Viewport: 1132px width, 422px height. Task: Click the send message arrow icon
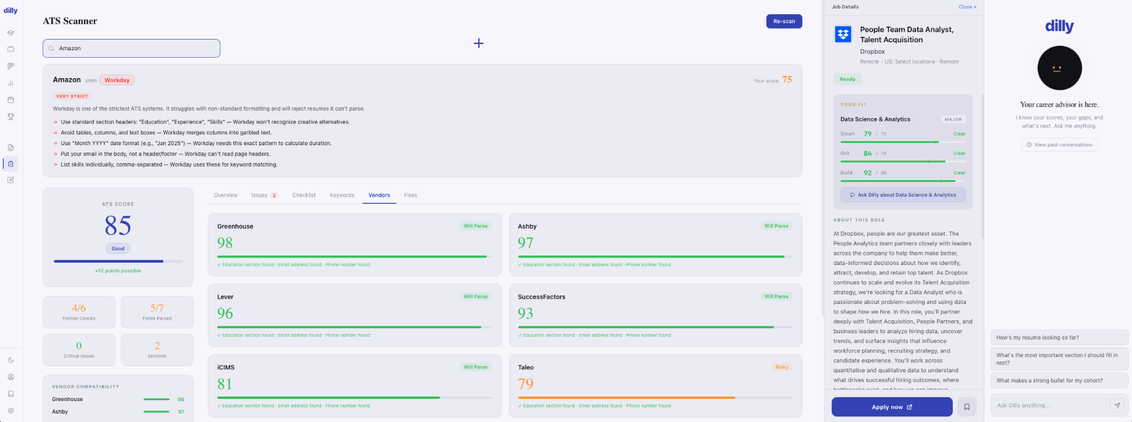1117,405
